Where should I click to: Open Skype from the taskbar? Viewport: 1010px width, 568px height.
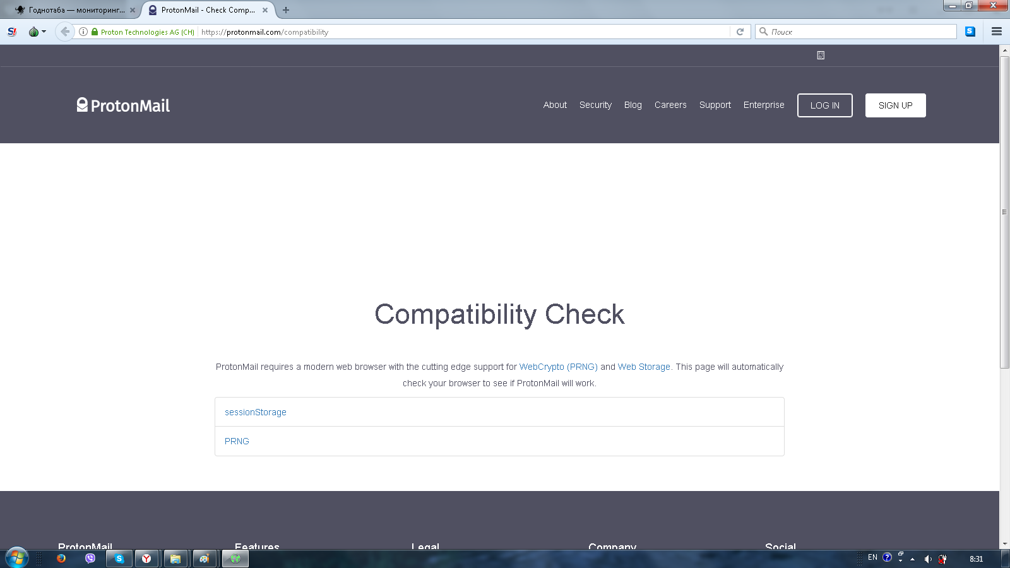[119, 559]
